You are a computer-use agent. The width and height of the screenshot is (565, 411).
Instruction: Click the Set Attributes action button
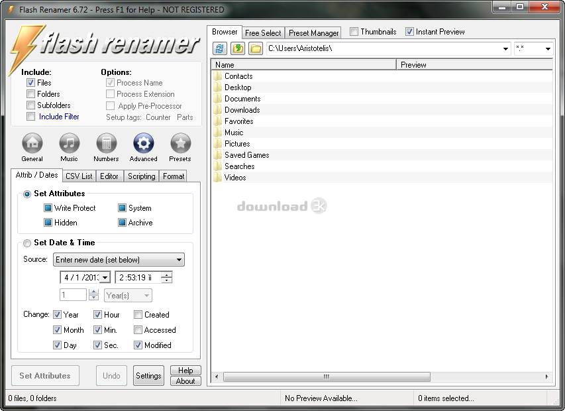pos(45,376)
